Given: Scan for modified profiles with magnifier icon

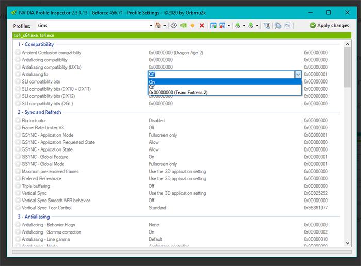Looking at the screenshot, I should 278,26.
